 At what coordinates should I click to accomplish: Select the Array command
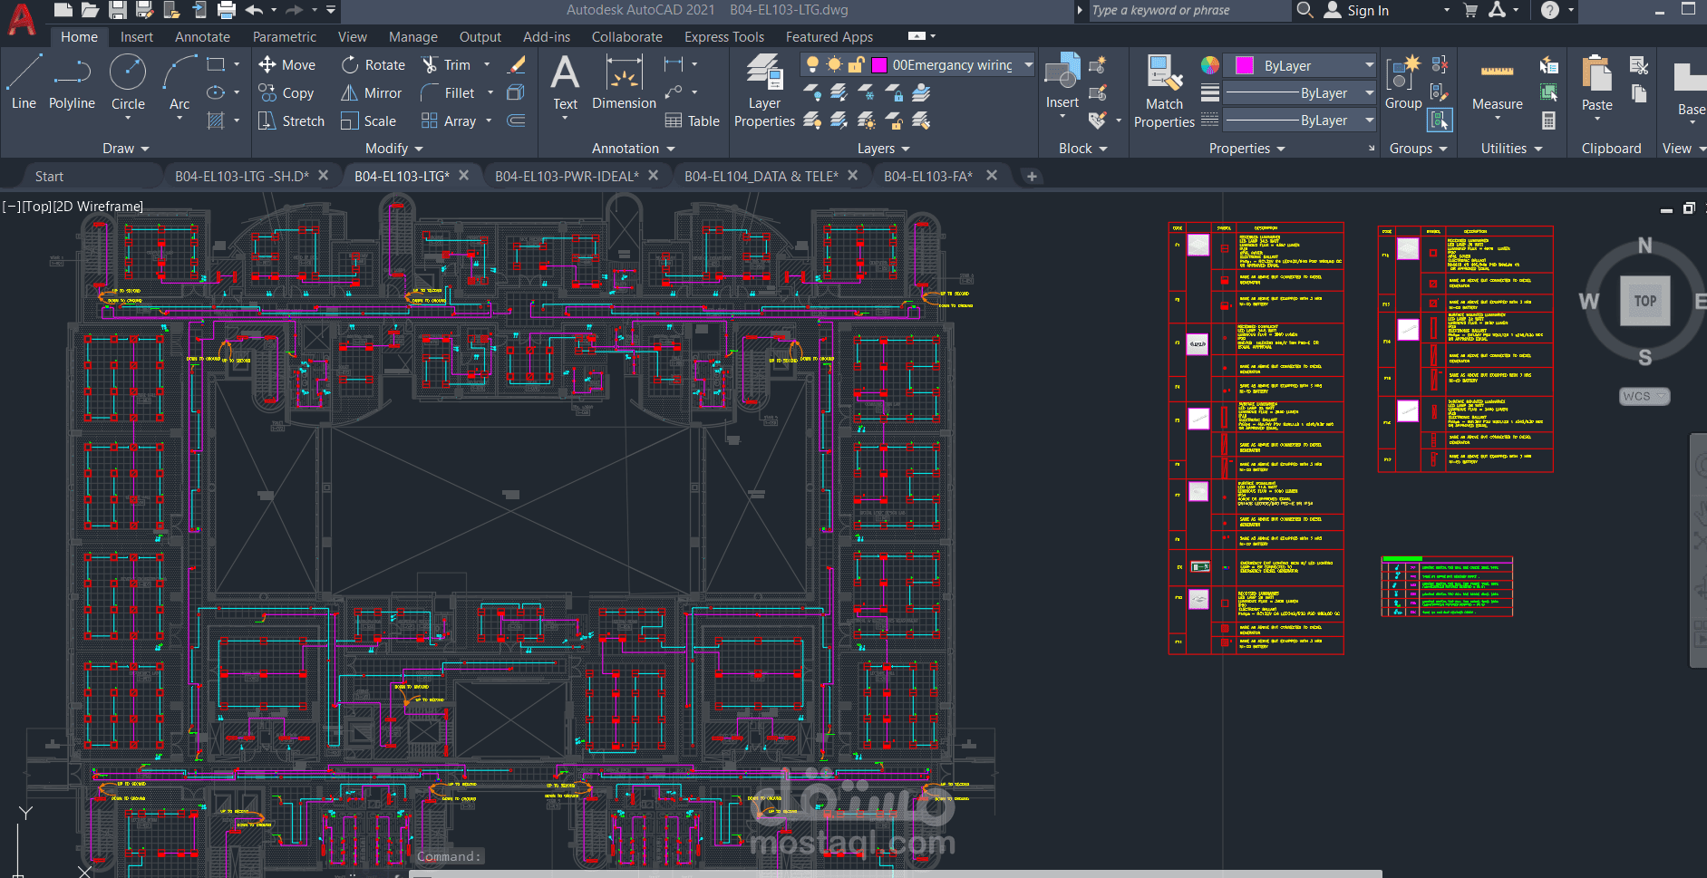pyautogui.click(x=449, y=121)
